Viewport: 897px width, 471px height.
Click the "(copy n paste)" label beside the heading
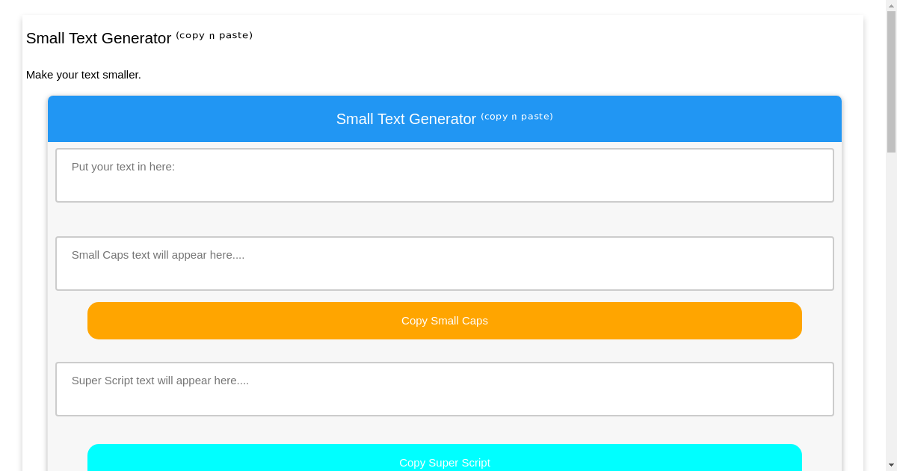[x=215, y=34]
